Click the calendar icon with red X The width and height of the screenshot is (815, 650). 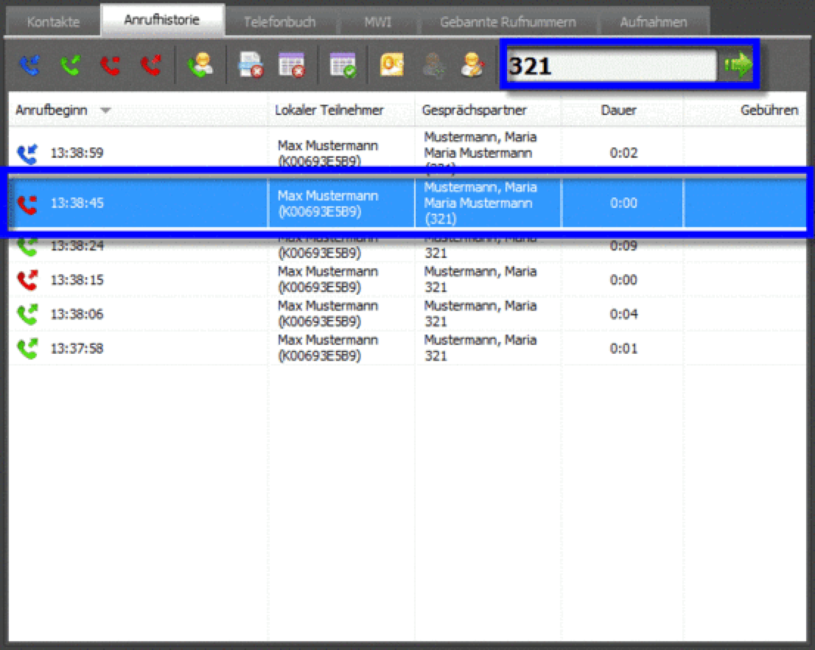(x=291, y=65)
